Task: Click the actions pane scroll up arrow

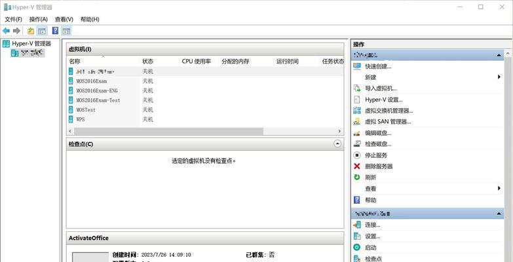Action: pos(508,54)
